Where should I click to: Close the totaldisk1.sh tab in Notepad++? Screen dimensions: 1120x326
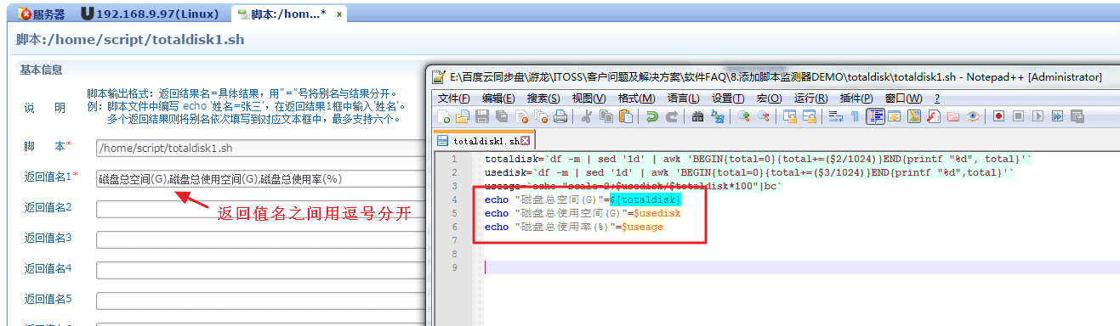525,141
